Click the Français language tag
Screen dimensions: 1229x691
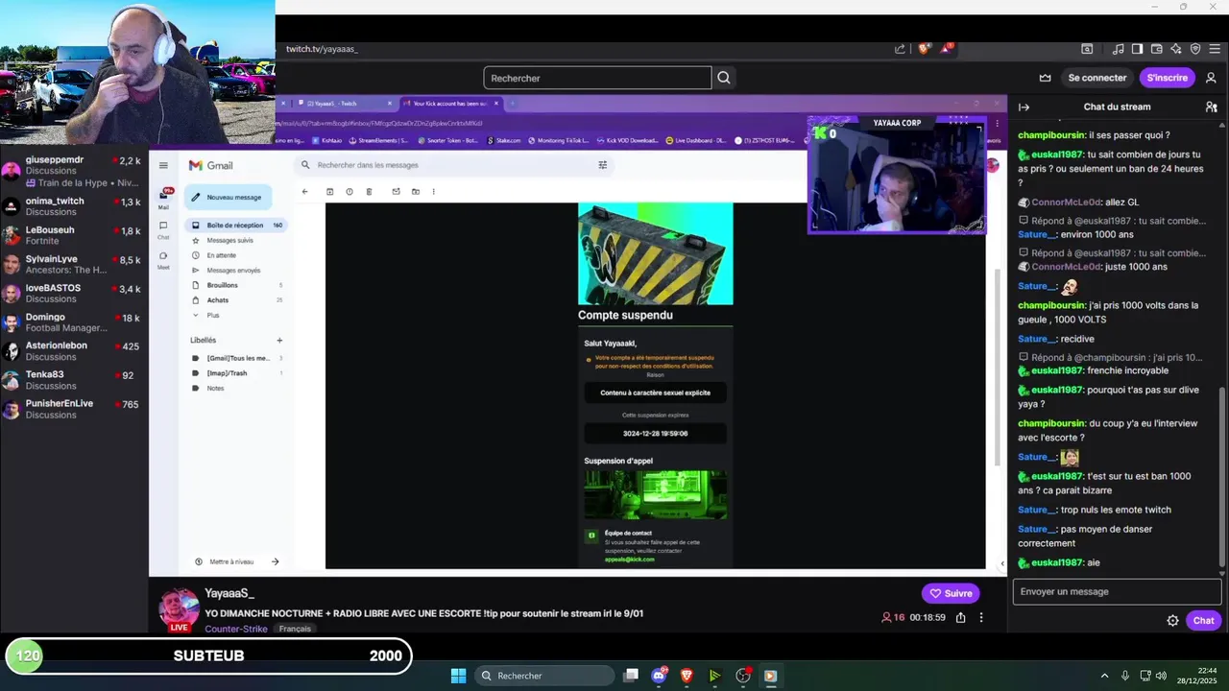coord(295,629)
